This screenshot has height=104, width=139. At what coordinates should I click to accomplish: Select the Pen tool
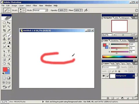pyautogui.click(x=4, y=55)
